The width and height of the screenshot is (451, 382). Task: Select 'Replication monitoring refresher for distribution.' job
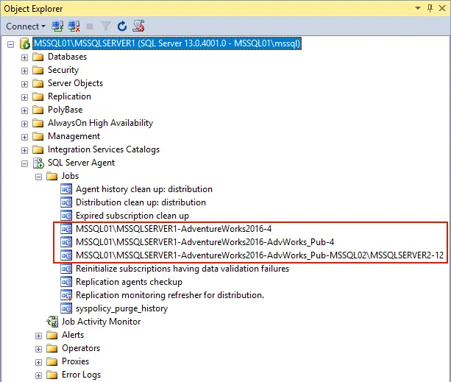pyautogui.click(x=170, y=295)
